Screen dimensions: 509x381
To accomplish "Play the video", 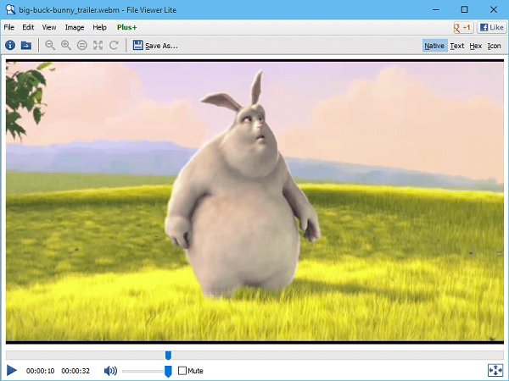I will click(11, 370).
